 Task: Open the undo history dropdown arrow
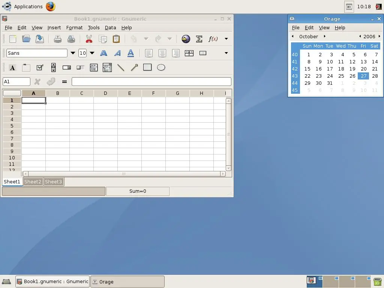(x=146, y=39)
